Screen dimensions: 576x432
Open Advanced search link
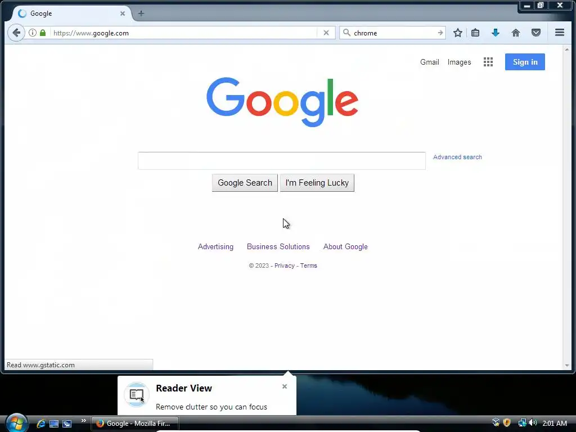(x=457, y=157)
